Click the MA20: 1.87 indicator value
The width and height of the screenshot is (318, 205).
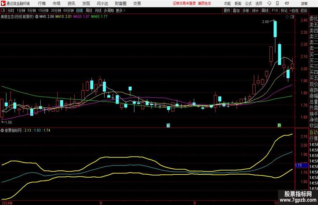pos(81,17)
